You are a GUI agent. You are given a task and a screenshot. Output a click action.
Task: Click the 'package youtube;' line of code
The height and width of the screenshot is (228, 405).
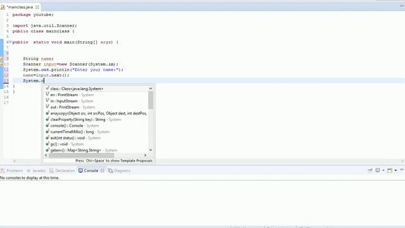point(33,15)
